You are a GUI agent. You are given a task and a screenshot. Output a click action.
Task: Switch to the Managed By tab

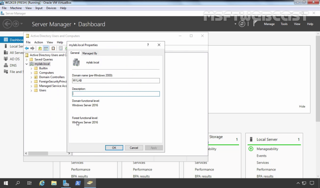pyautogui.click(x=90, y=53)
